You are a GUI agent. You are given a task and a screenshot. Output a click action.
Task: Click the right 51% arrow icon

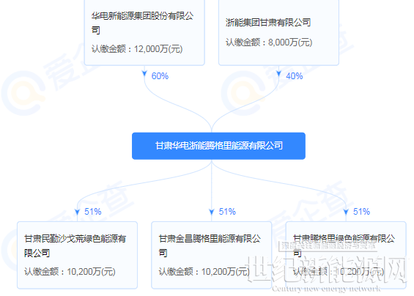click(x=346, y=212)
